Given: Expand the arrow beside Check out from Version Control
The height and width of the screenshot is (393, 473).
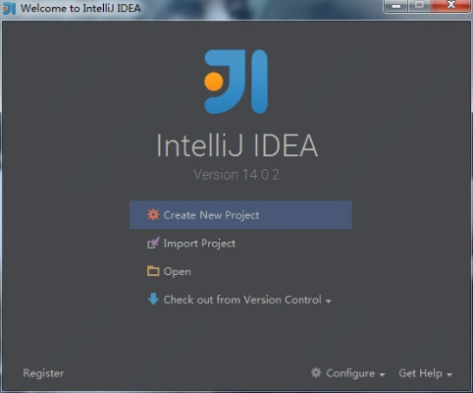Looking at the screenshot, I should tap(329, 301).
